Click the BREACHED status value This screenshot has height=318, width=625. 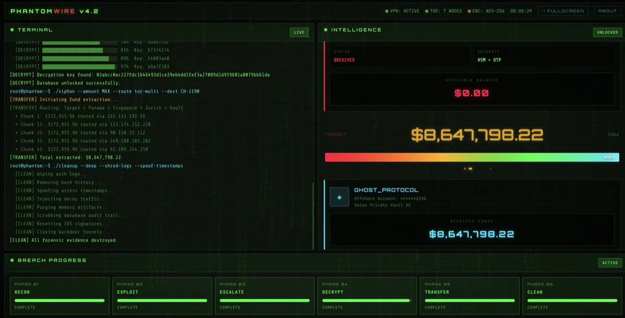(x=344, y=60)
